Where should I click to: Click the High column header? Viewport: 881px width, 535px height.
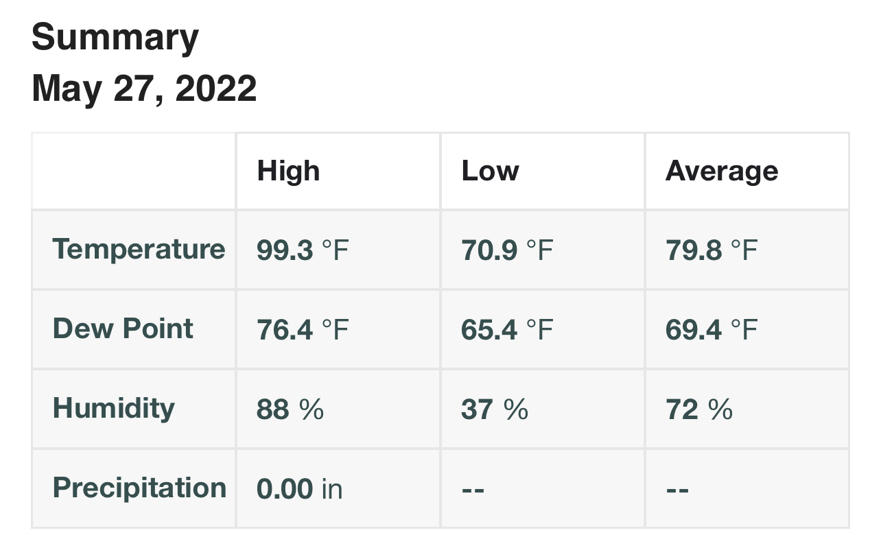[x=288, y=171]
